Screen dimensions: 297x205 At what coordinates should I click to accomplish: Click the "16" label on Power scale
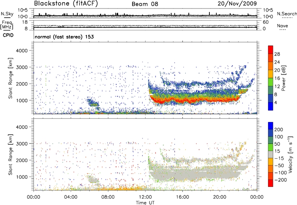277,78
